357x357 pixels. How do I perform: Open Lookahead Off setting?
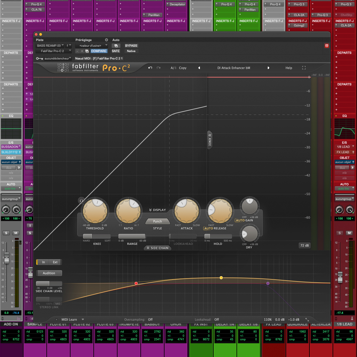(217, 320)
